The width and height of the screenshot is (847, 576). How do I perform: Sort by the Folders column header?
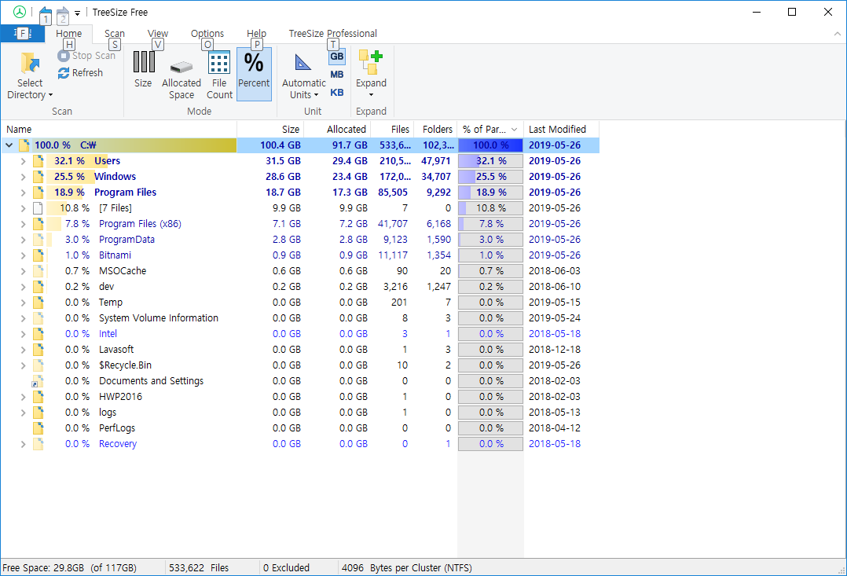435,129
